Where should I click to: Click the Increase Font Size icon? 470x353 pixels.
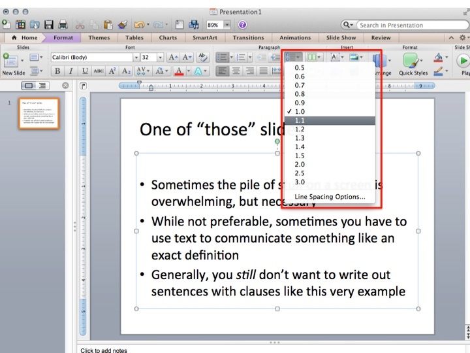[x=173, y=57]
